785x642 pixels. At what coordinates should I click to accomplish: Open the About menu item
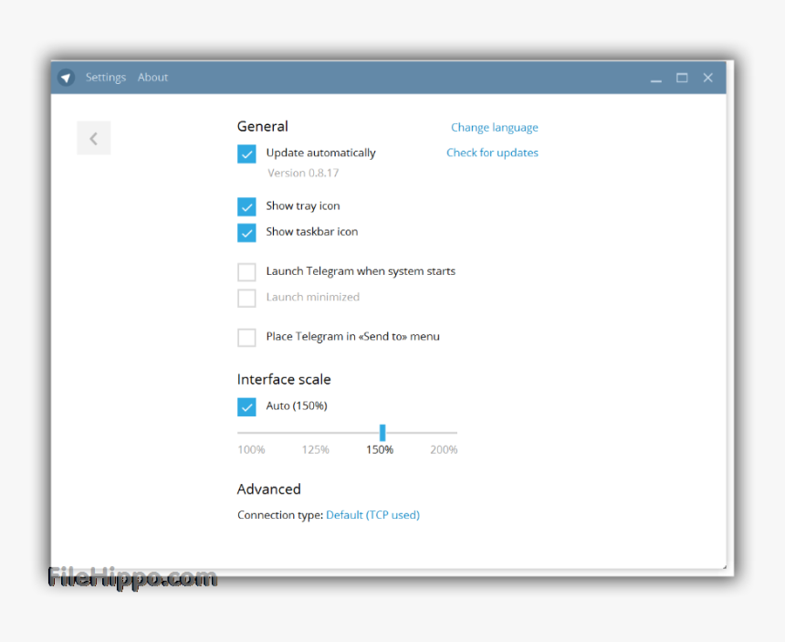pyautogui.click(x=152, y=78)
